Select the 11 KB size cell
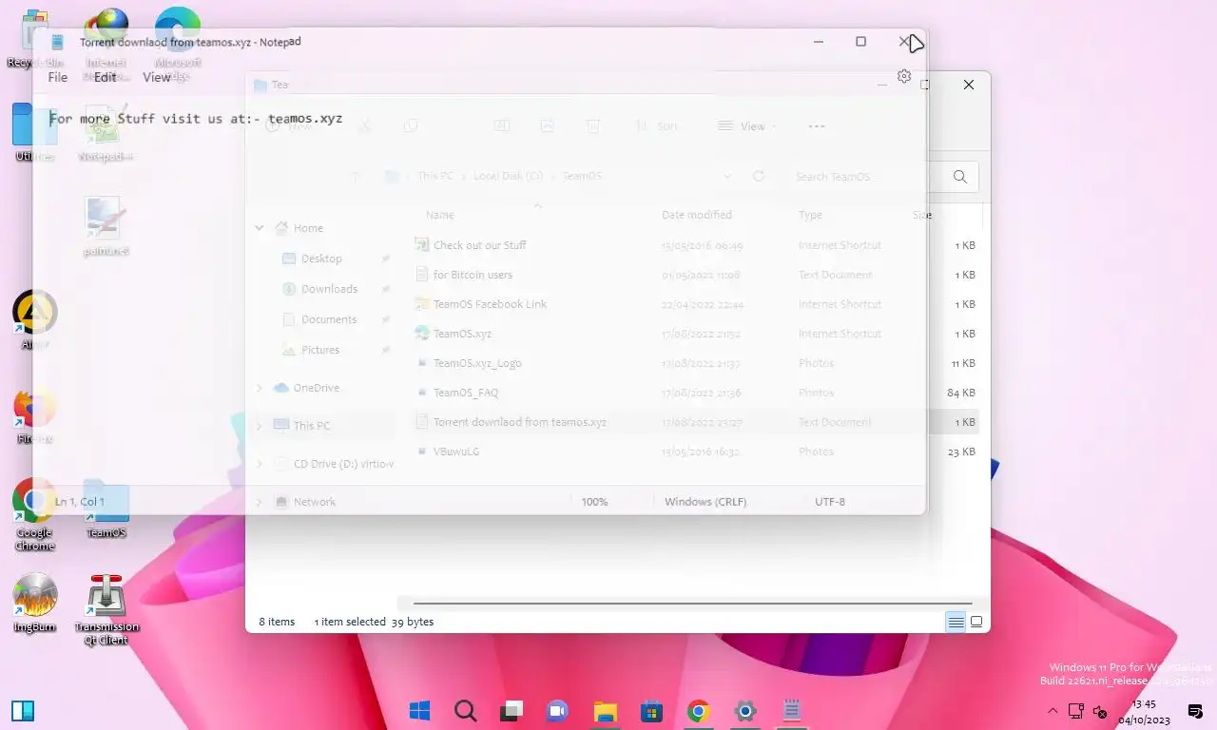 [963, 363]
